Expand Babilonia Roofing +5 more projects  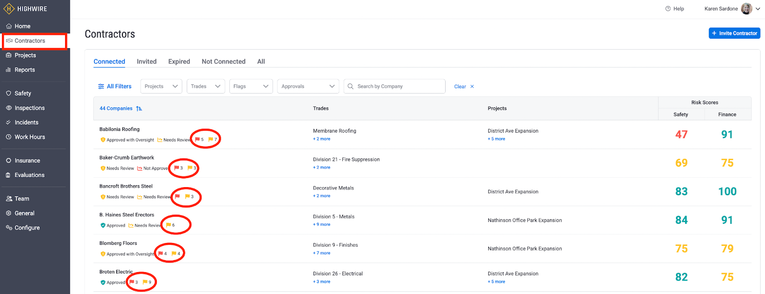click(496, 139)
